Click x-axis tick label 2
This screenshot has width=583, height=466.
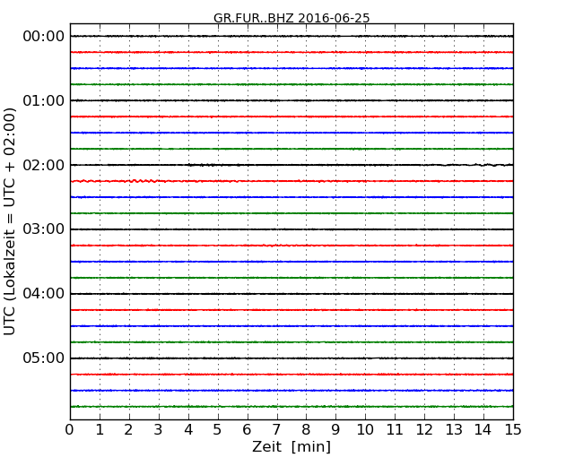128,429
